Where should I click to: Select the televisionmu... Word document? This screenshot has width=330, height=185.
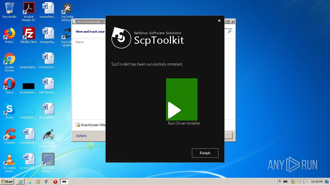tap(48, 86)
